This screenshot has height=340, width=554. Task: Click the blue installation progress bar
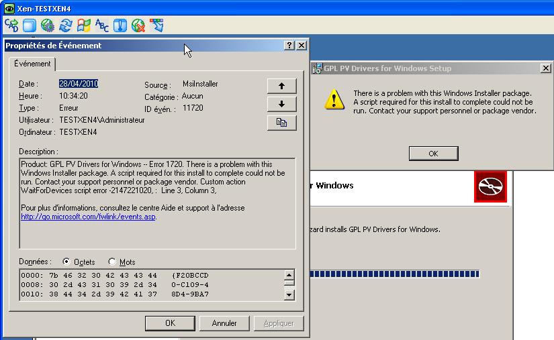click(x=396, y=274)
